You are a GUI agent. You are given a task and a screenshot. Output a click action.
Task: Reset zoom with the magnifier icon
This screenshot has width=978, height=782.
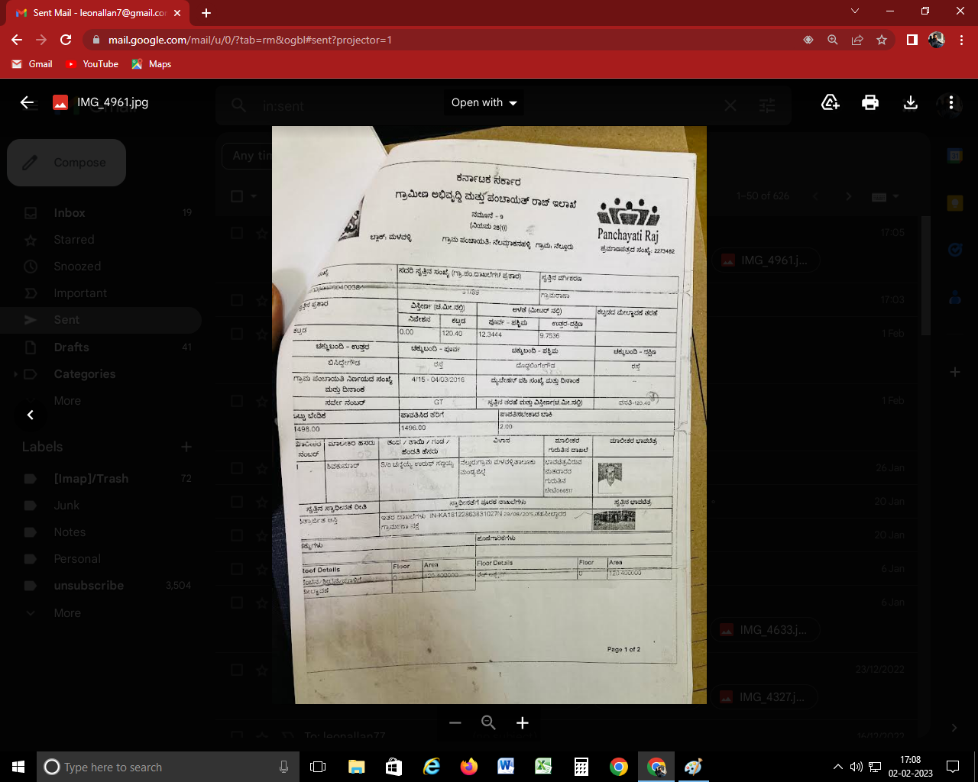[x=489, y=722]
